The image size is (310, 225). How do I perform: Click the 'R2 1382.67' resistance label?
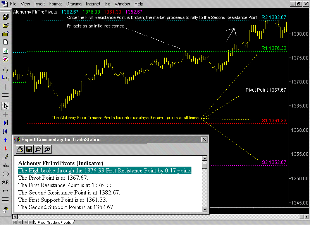coord(274,17)
